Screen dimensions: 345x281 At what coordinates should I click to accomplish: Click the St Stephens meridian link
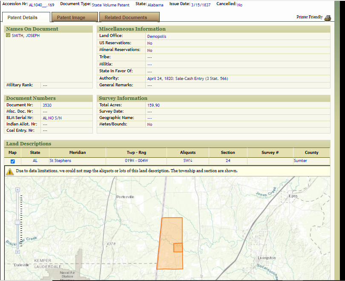[x=60, y=161]
